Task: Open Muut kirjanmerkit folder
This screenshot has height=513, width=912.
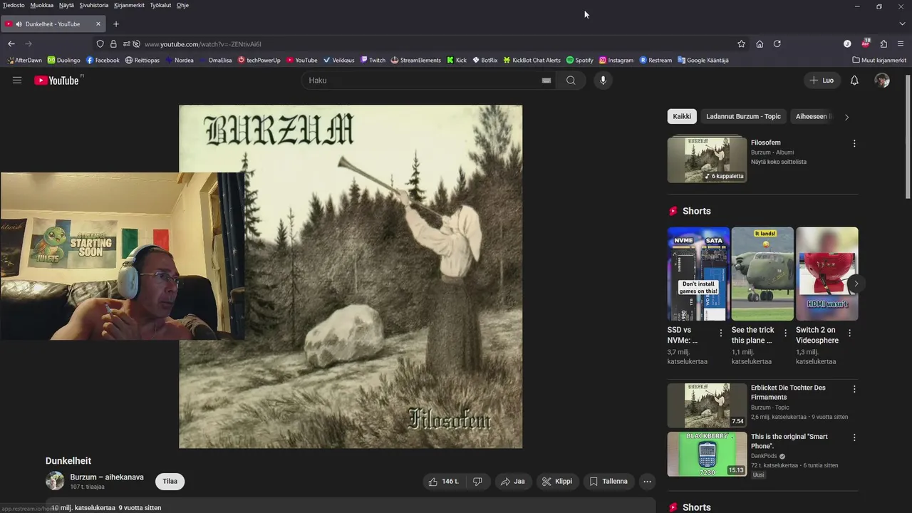Action: click(x=879, y=60)
